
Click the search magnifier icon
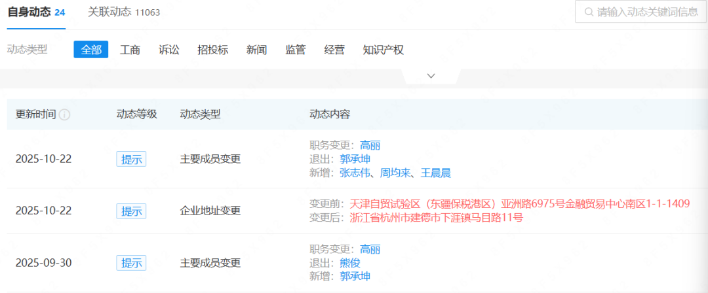click(589, 12)
